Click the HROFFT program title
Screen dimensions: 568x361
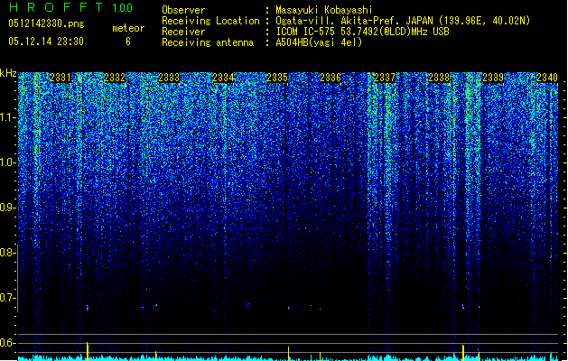(55, 7)
